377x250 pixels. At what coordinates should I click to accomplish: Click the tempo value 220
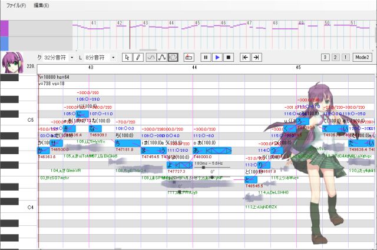[x=31, y=66]
